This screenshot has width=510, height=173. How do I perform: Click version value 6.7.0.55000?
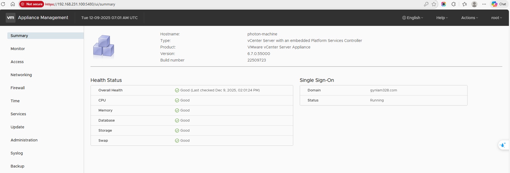(x=259, y=54)
